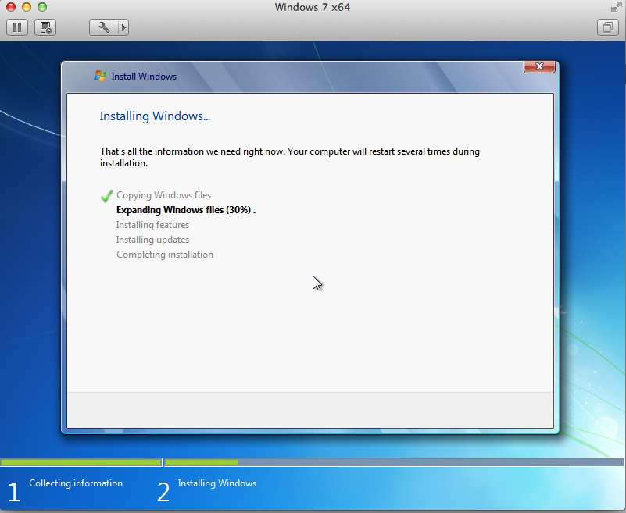Zoom the VM window green button
The height and width of the screenshot is (513, 626).
pyautogui.click(x=42, y=7)
